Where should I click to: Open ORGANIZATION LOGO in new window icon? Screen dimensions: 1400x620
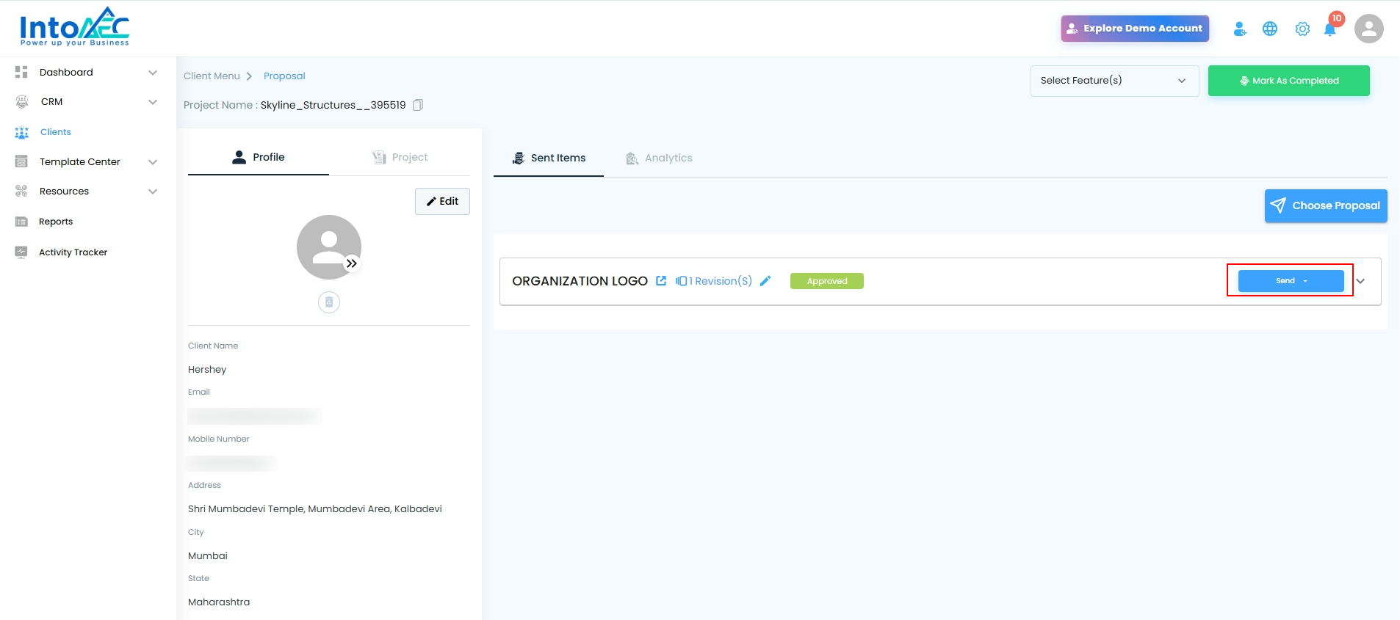pos(661,281)
